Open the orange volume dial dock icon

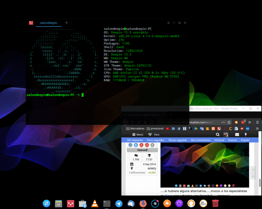coord(191,203)
